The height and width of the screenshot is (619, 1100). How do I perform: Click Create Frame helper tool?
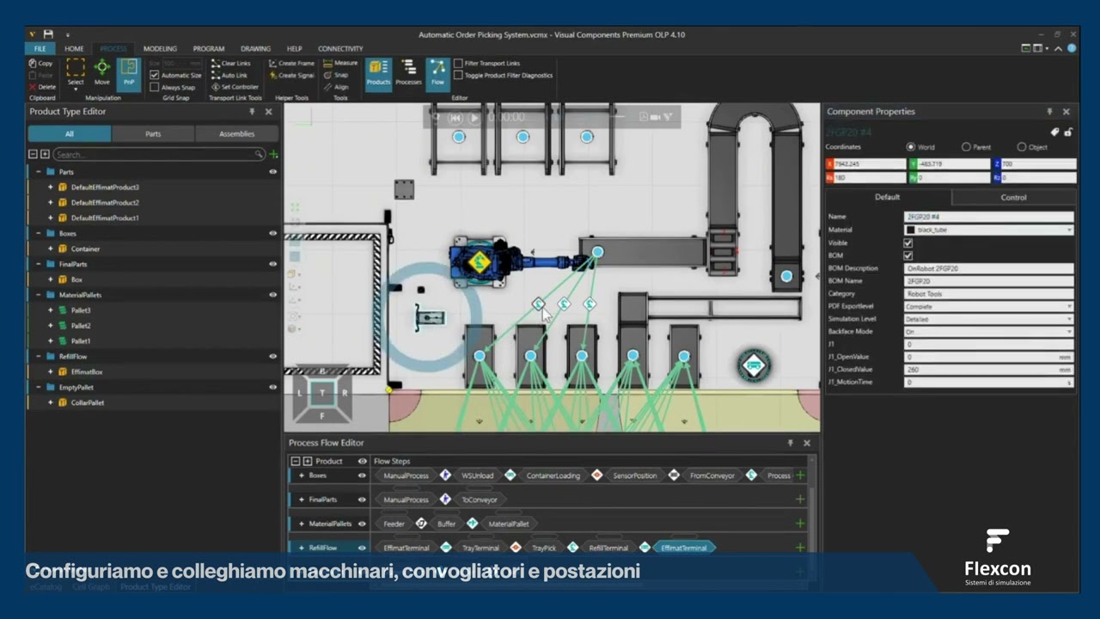coord(290,64)
